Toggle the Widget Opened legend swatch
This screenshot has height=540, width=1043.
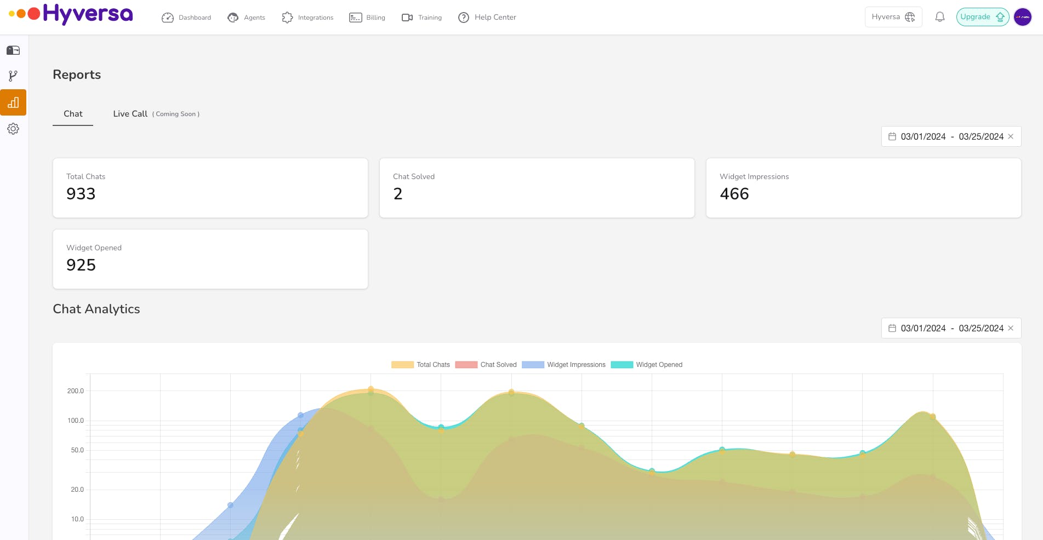pyautogui.click(x=622, y=365)
